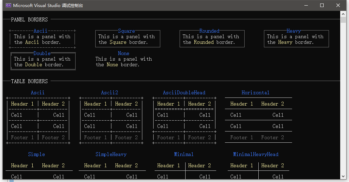
Task: Click the yellow 'Square' word in panel text
Action: pos(118,42)
